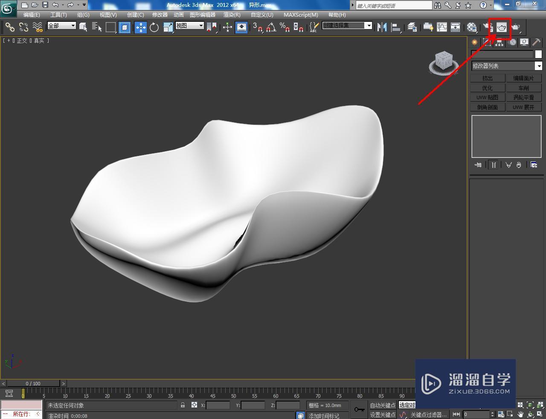Select the 选择并均匀缩放 tool
The width and height of the screenshot is (546, 419).
click(168, 27)
